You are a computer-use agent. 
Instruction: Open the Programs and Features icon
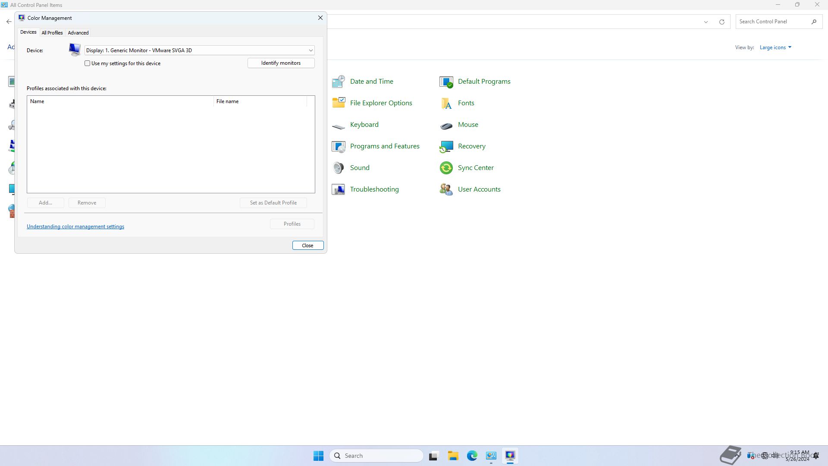339,146
